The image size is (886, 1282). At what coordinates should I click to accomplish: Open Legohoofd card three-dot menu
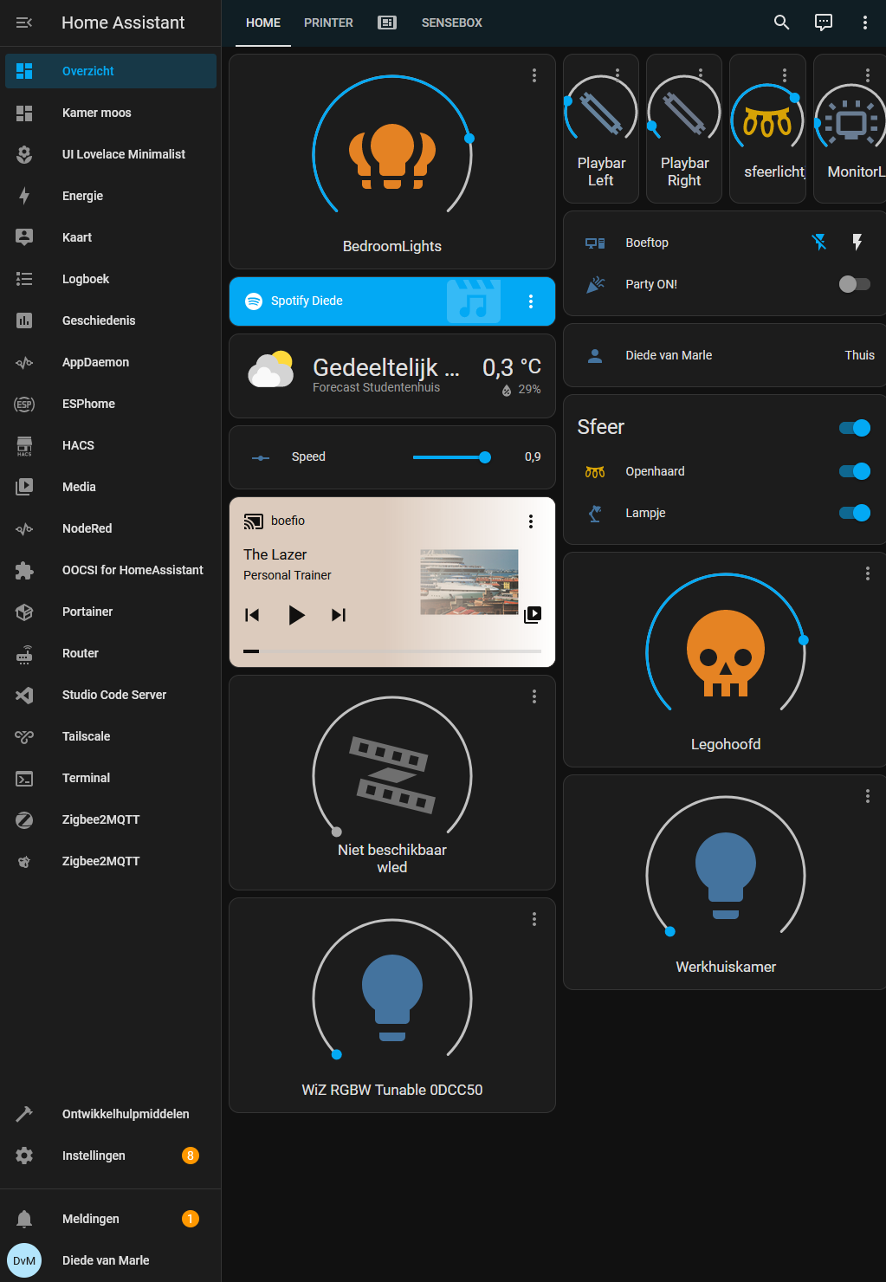(868, 573)
